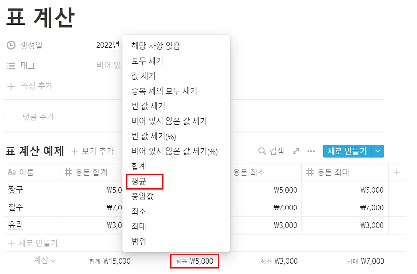Click the plus icon beside 보기 추가

75,151
